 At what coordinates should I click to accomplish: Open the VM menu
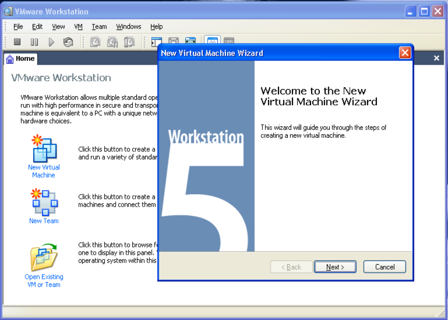coord(78,26)
